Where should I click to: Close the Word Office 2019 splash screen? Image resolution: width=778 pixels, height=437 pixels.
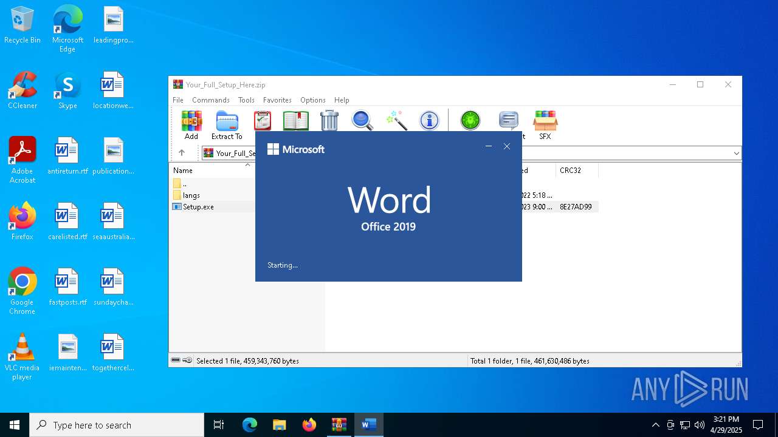coord(507,146)
